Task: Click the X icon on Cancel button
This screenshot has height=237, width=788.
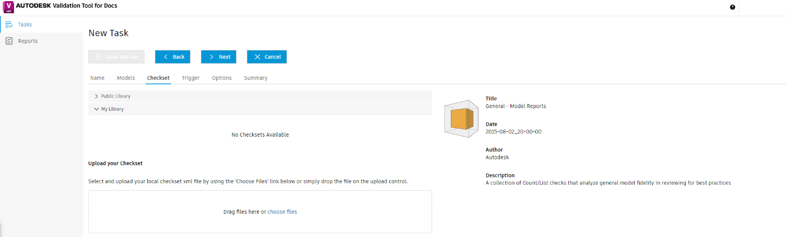Action: coord(257,57)
